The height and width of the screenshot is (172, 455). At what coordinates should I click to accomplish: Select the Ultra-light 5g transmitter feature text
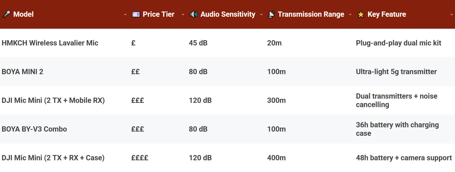(x=396, y=72)
